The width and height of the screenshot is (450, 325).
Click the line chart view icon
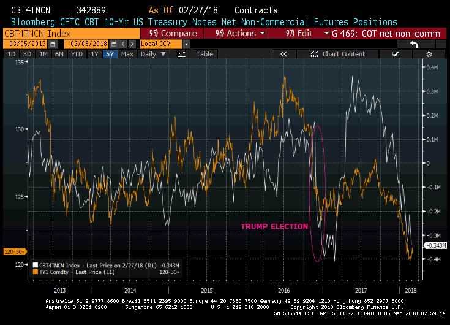click(181, 54)
